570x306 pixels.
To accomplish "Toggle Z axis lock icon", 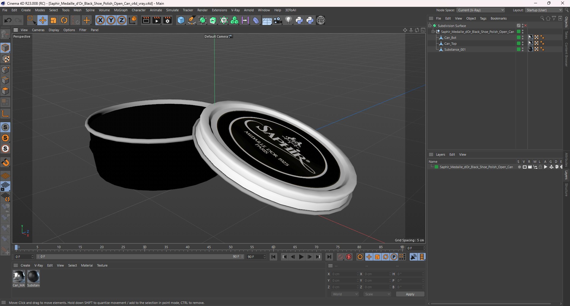I will 122,20.
